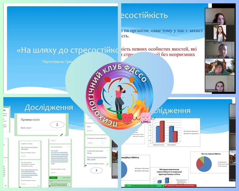239x191 pixels.
Task: Click the video thumbnail labeled Тетяна Сущинська
Action: [220, 16]
